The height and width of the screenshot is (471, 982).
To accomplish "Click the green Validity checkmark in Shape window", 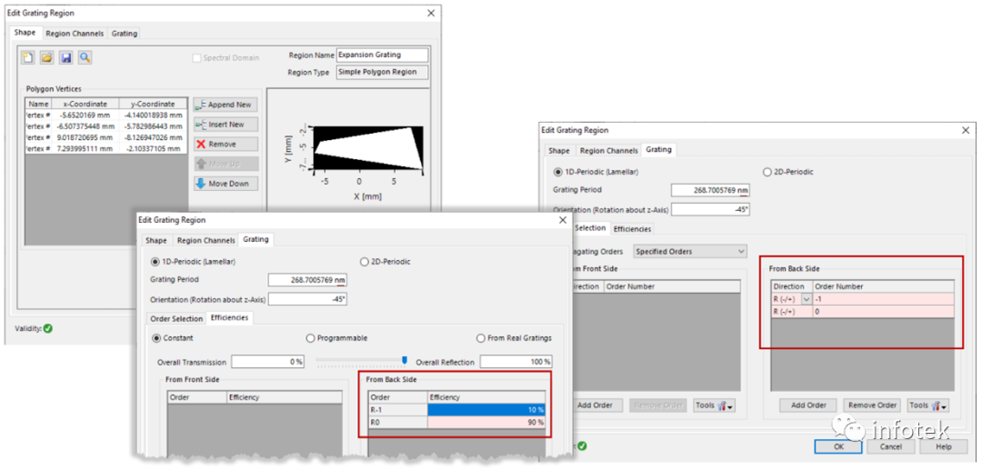I will tap(48, 328).
